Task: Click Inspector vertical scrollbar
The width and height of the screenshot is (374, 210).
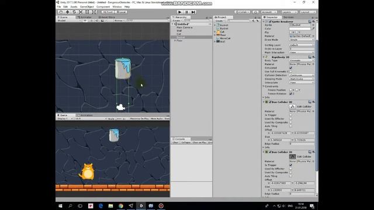Action: [x=317, y=105]
